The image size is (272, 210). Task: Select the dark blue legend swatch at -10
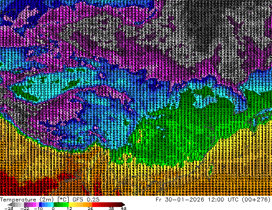[x=40, y=204]
